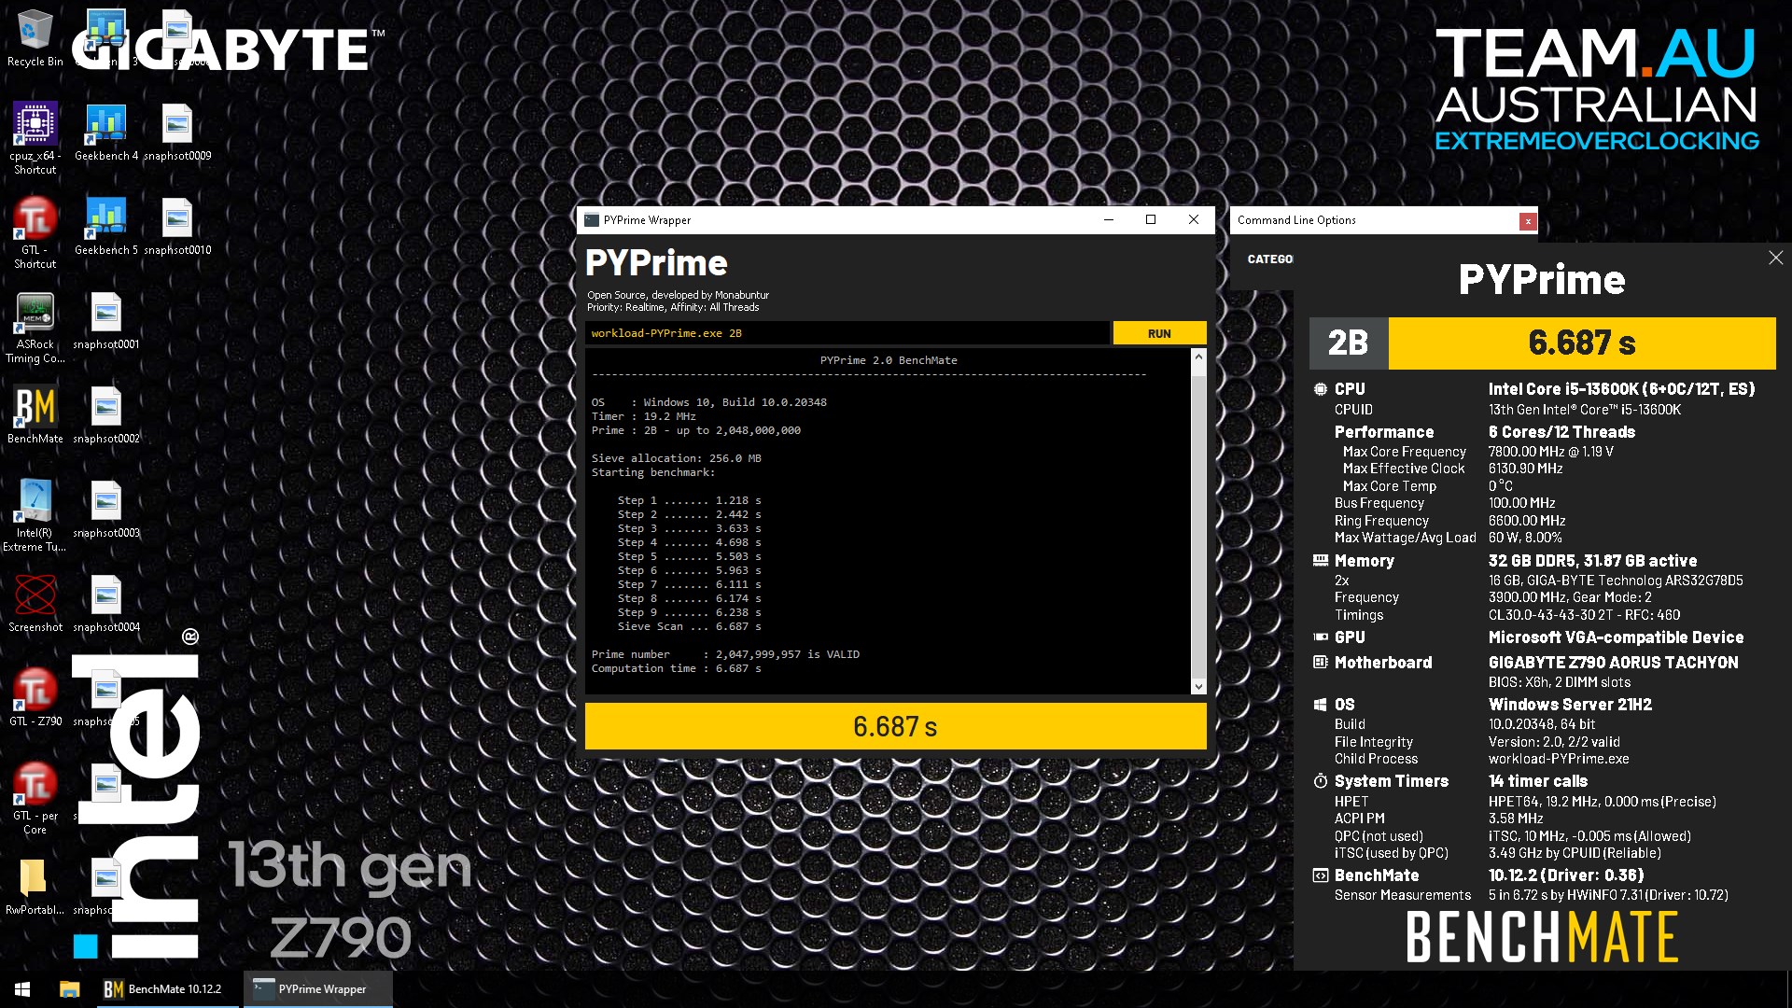Switch to BenchMate 10.12.2 taskbar item
The image size is (1792, 1008).
(166, 989)
